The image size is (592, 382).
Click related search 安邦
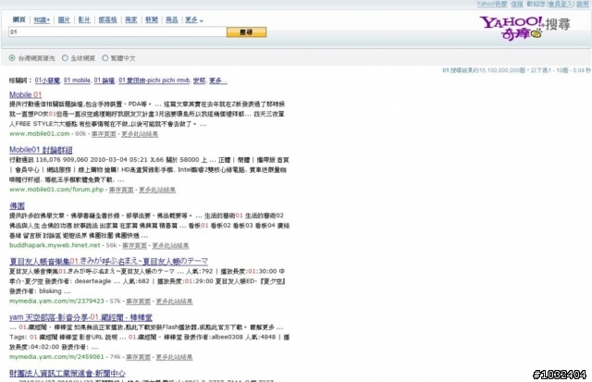pos(200,80)
